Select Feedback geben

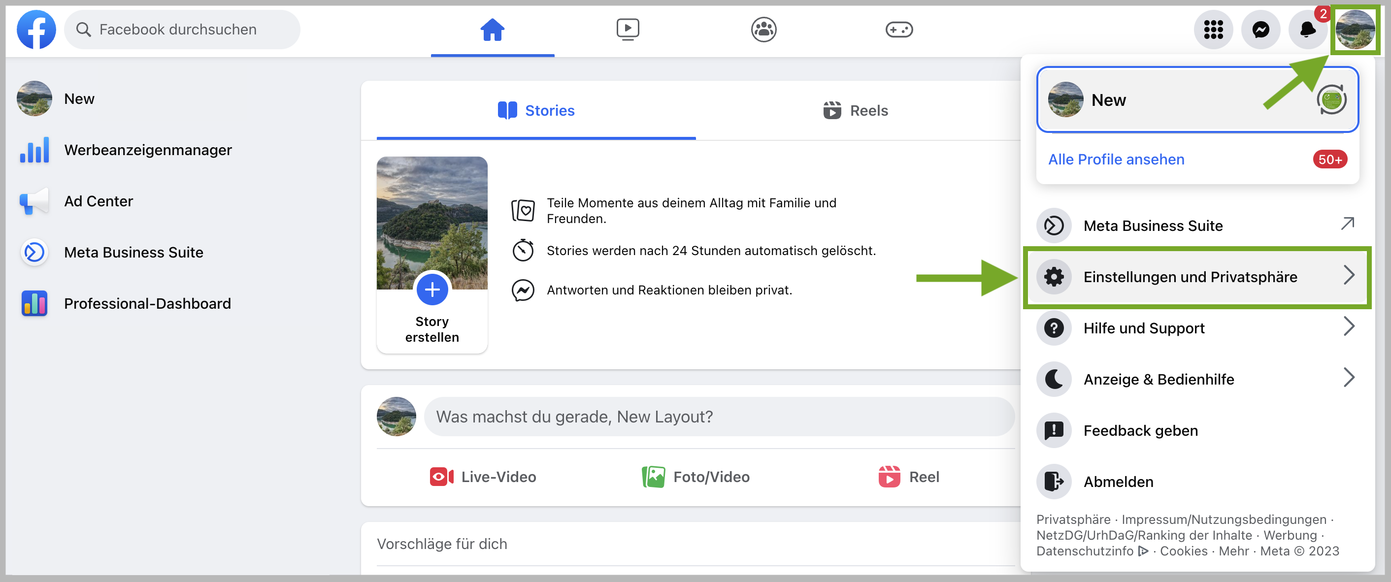pyautogui.click(x=1197, y=430)
